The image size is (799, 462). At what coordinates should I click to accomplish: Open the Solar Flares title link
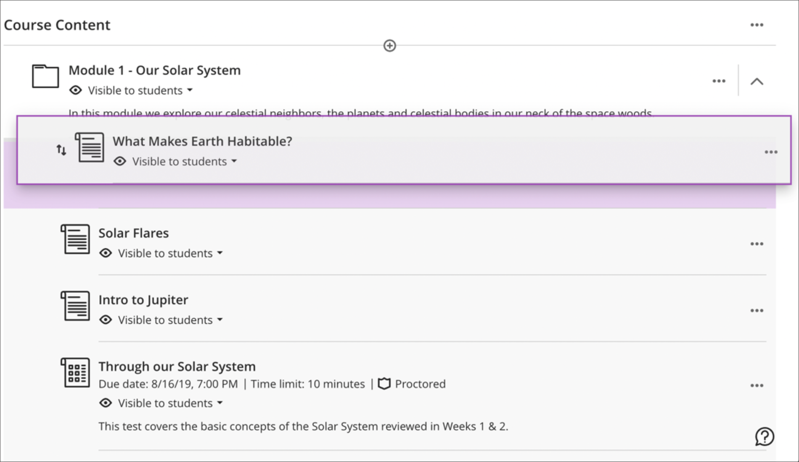point(134,233)
